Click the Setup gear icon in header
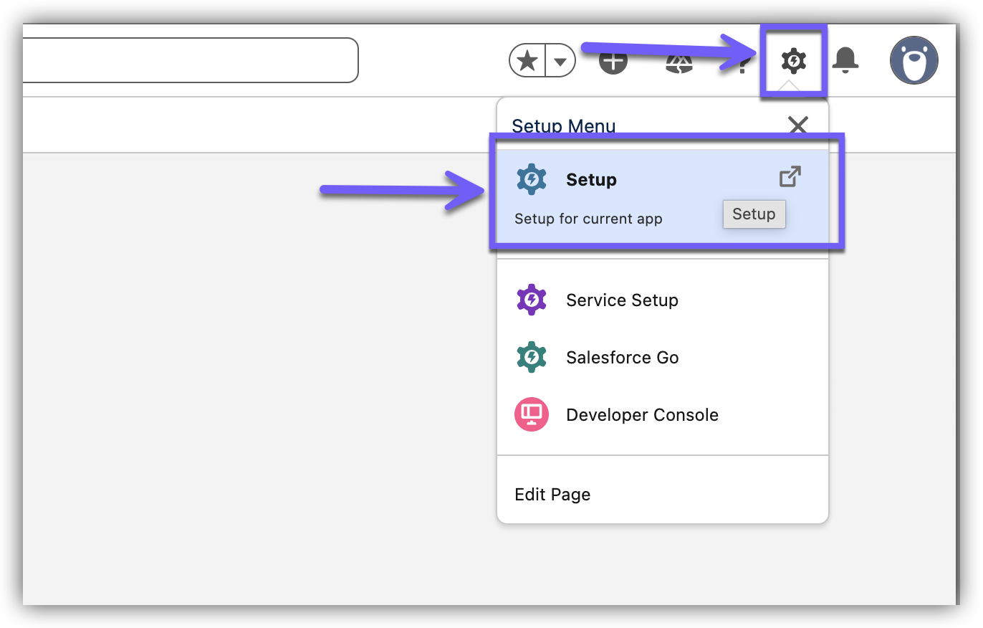This screenshot has width=983, height=628. tap(793, 60)
